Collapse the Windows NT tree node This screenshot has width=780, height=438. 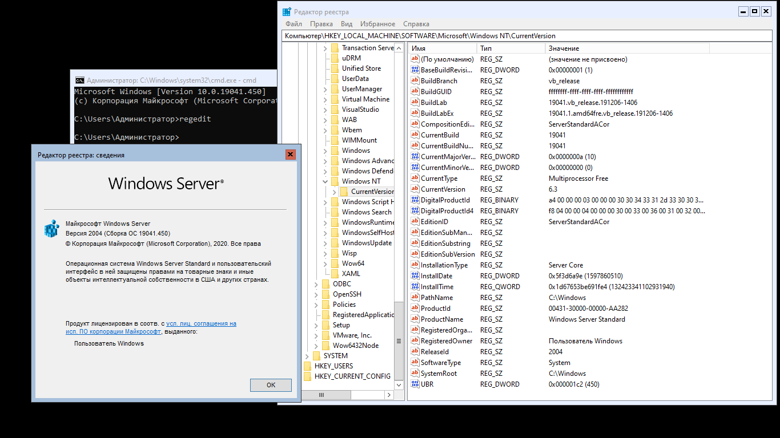point(325,181)
